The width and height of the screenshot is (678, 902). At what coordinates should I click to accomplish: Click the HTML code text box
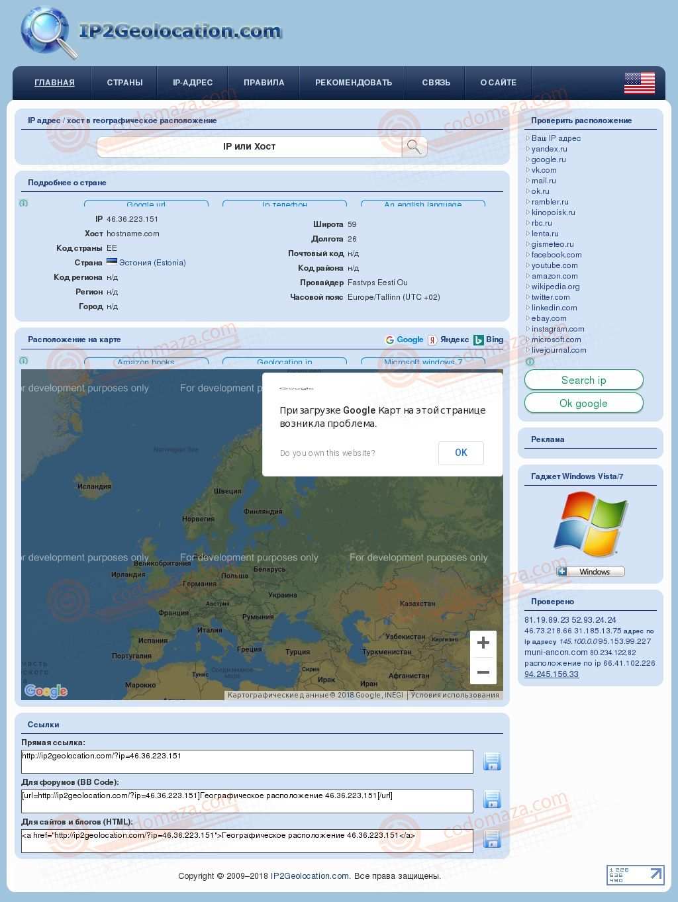coord(247,840)
